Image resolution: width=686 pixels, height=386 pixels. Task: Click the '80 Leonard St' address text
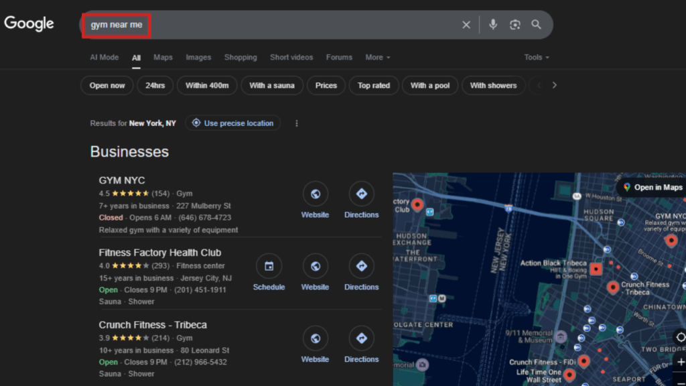click(205, 350)
